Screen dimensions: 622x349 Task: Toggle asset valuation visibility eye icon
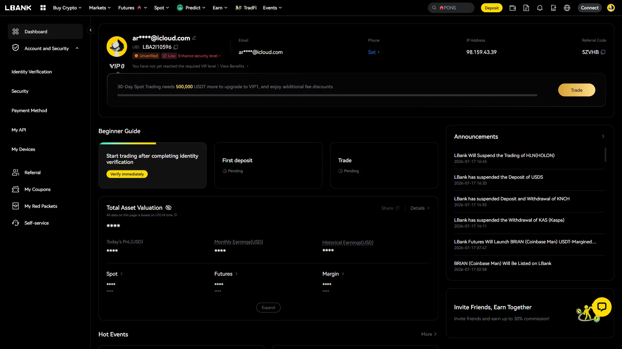(x=168, y=208)
